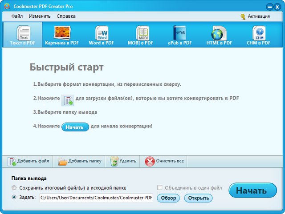Select the Картинка в PDF image icon
Screen dimensions: 285x214
(x=61, y=33)
